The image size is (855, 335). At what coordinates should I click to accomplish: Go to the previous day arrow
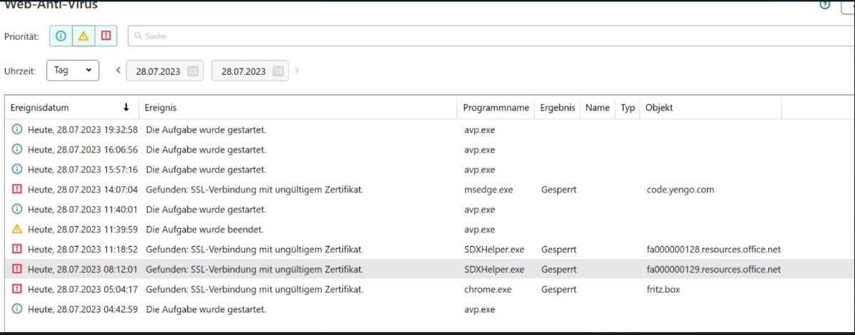tap(118, 71)
